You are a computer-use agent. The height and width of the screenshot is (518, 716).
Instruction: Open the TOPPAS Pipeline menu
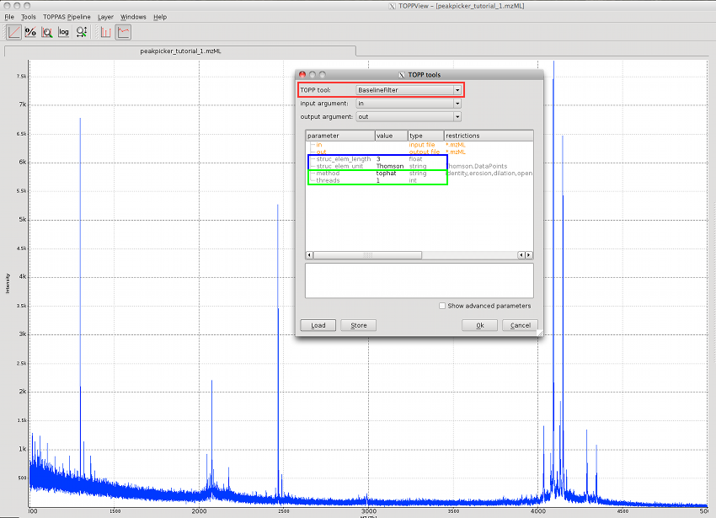click(66, 16)
